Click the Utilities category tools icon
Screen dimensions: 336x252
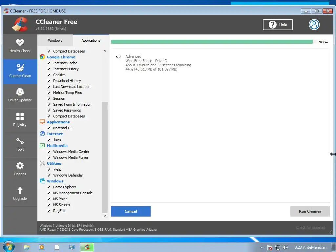[x=42, y=163]
